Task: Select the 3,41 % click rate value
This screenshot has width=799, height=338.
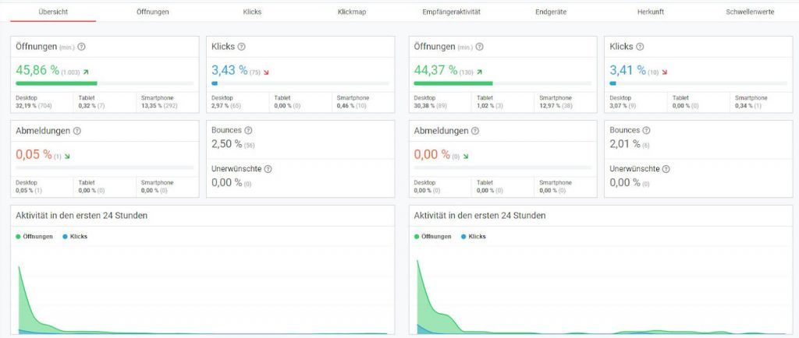Action: point(628,70)
